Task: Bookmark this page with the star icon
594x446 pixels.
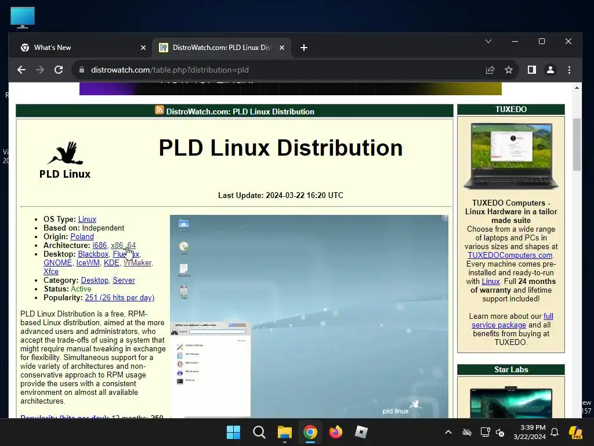Action: click(x=509, y=70)
